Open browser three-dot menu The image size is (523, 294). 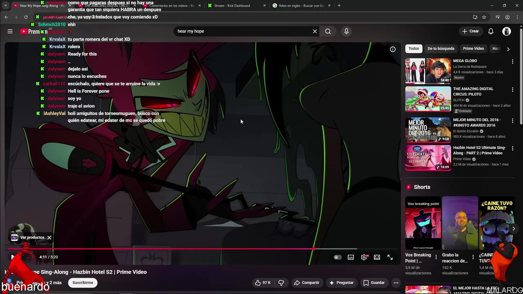pos(517,17)
